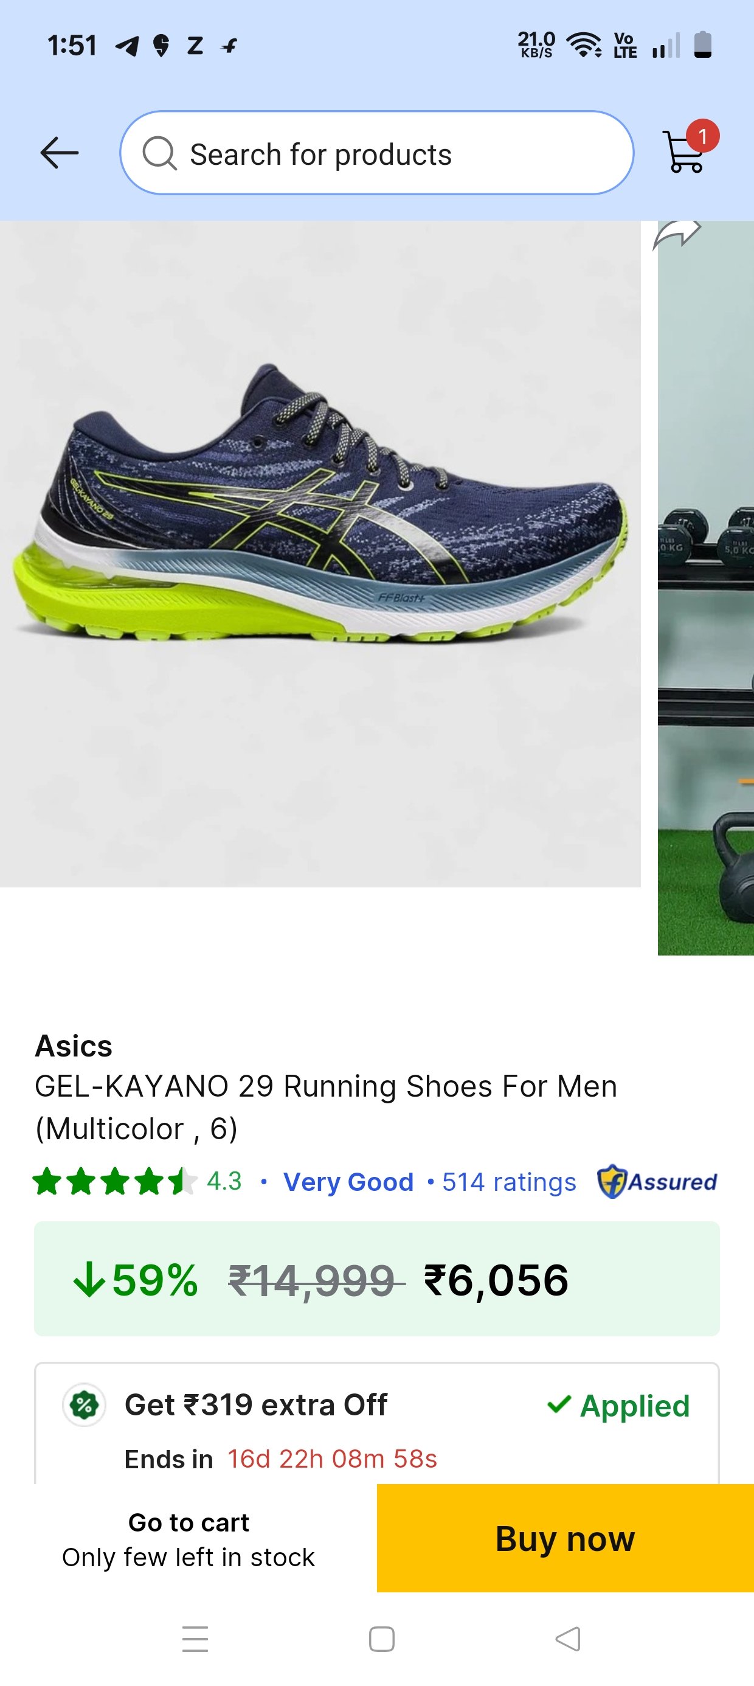Open the main shoe product image

(x=320, y=553)
